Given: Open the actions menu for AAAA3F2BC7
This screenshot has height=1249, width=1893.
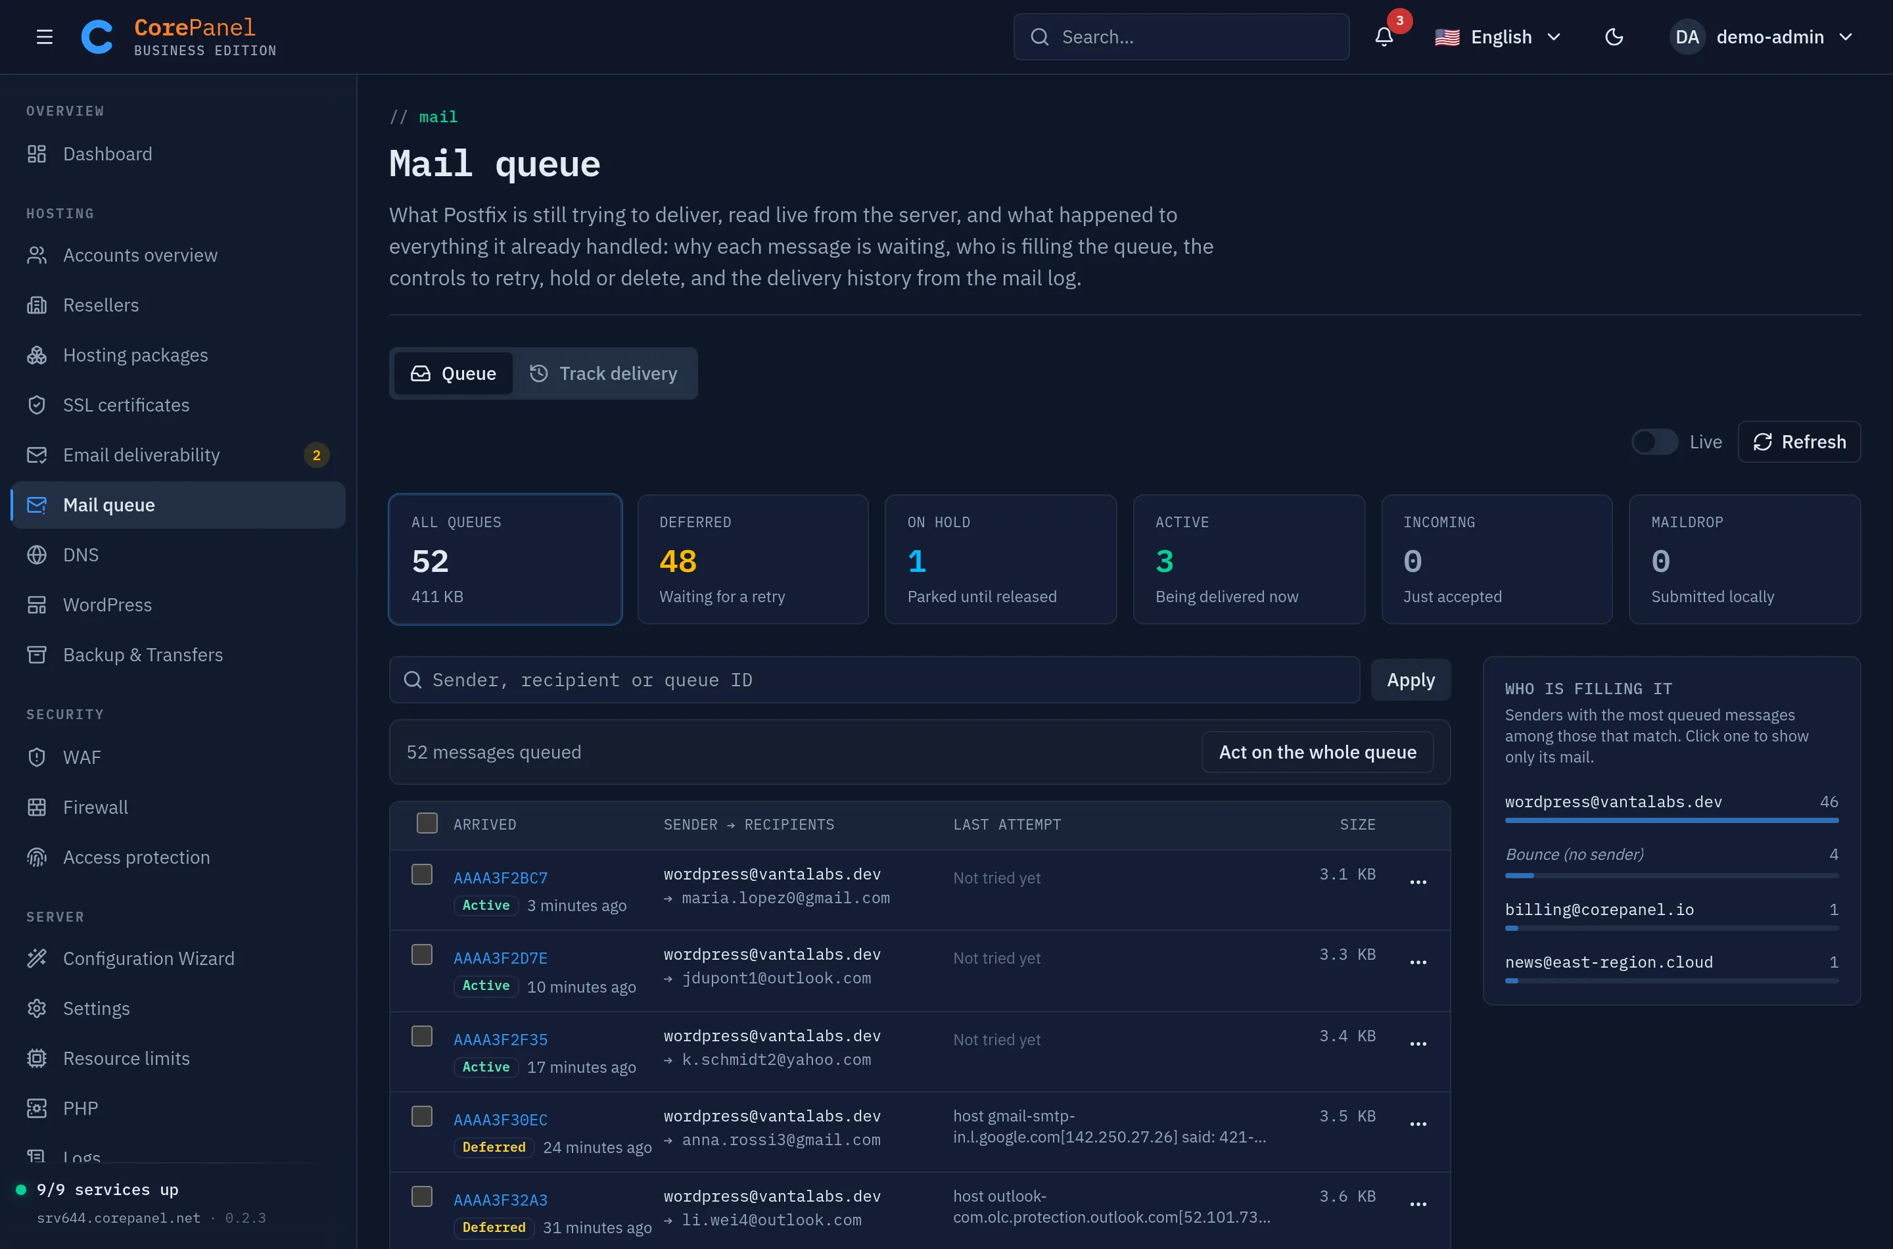Looking at the screenshot, I should click(x=1418, y=882).
